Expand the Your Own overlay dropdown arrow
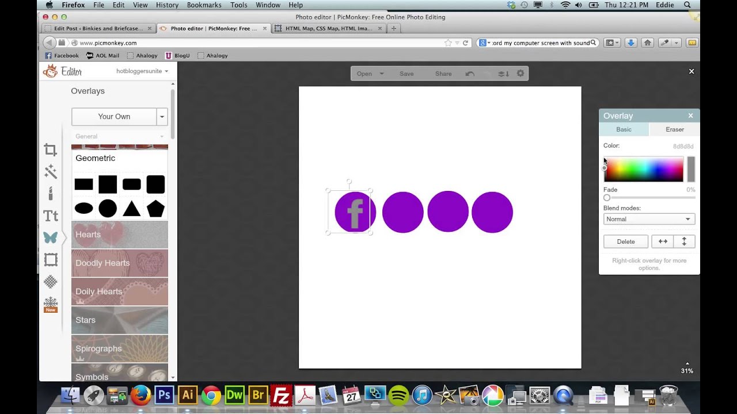This screenshot has width=737, height=414. pyautogui.click(x=162, y=116)
